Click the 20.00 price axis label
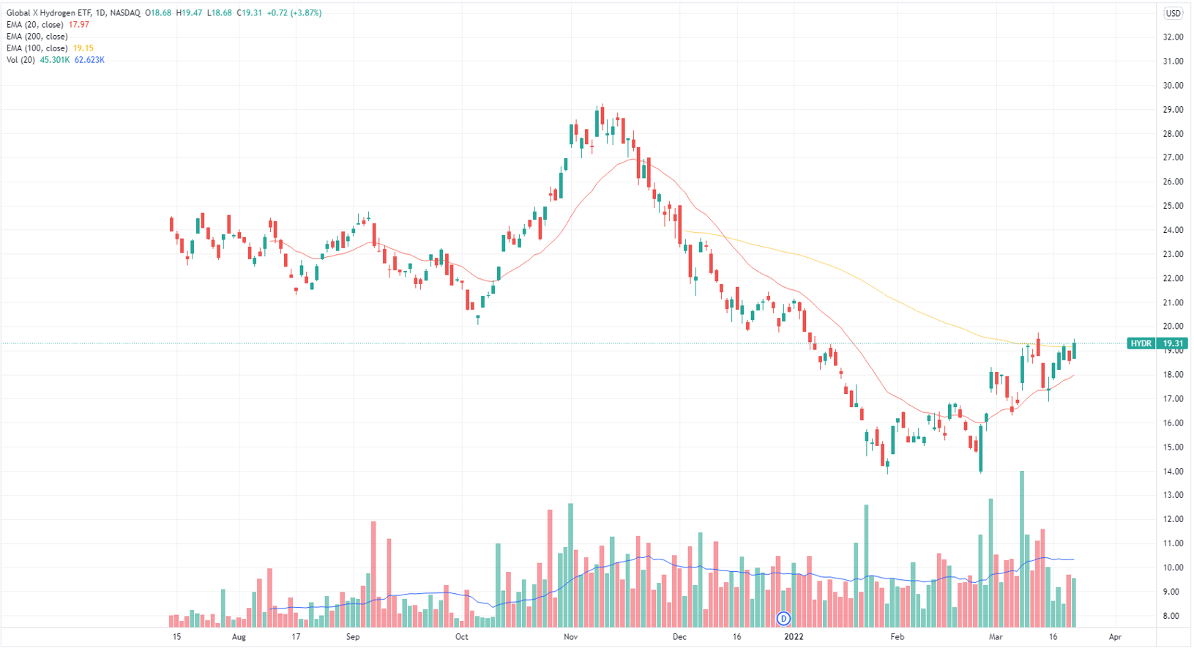Screen dimensions: 1194x651 pos(1173,327)
